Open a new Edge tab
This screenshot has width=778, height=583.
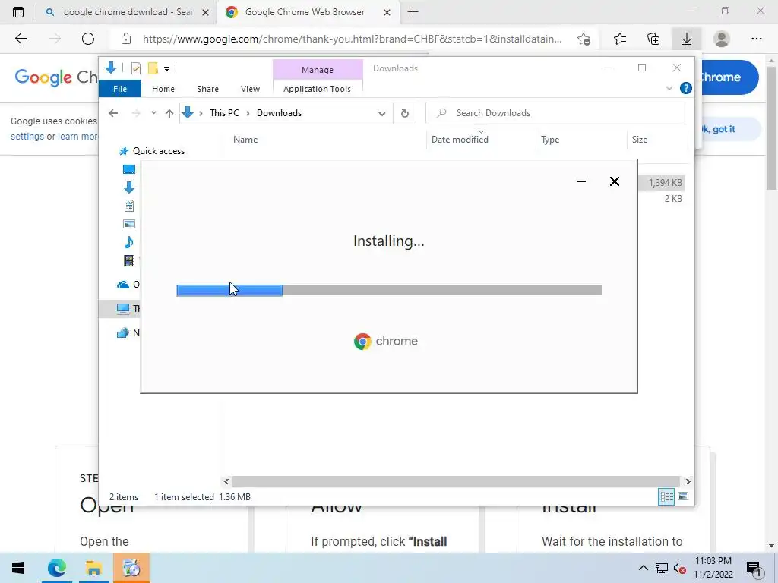(413, 12)
